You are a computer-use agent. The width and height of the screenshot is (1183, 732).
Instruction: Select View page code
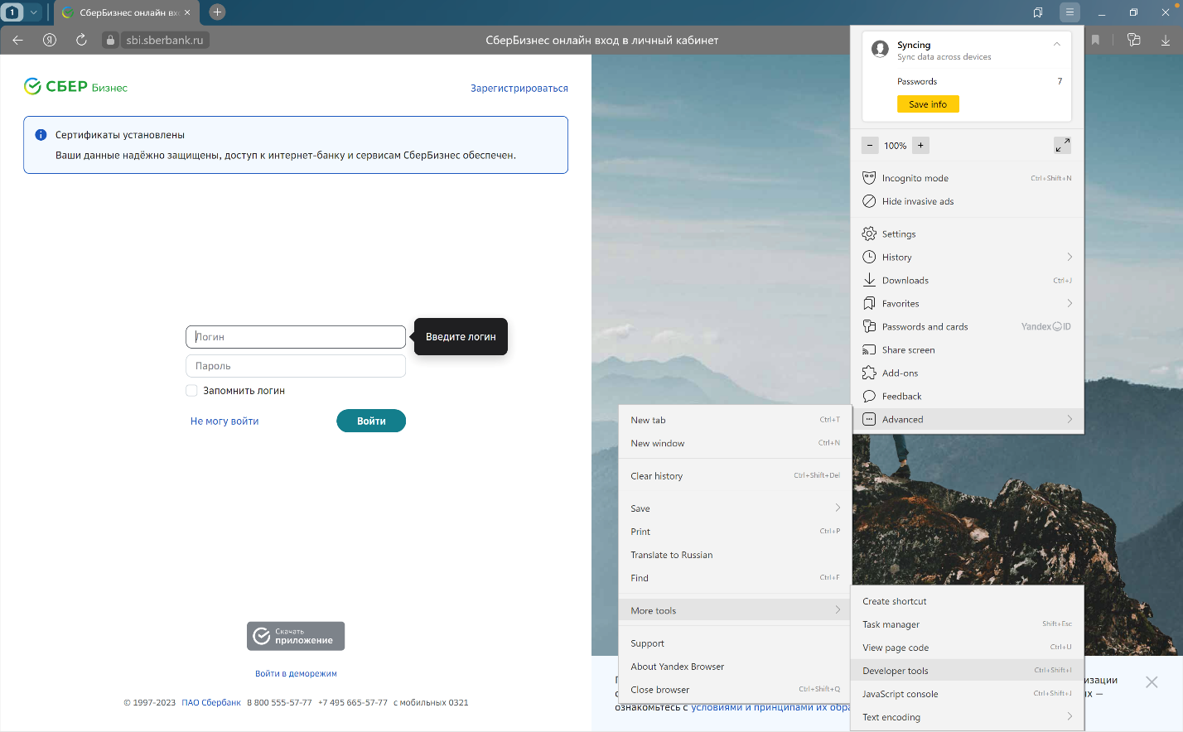tap(967, 648)
